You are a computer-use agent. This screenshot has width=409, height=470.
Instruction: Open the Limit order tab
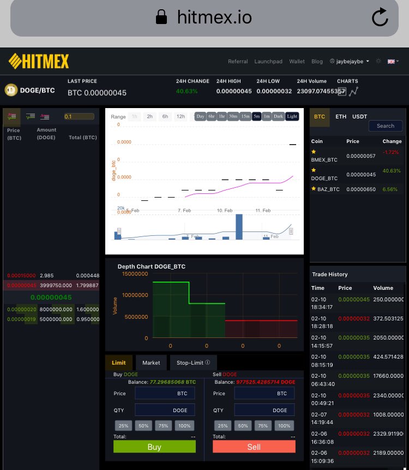pos(118,362)
